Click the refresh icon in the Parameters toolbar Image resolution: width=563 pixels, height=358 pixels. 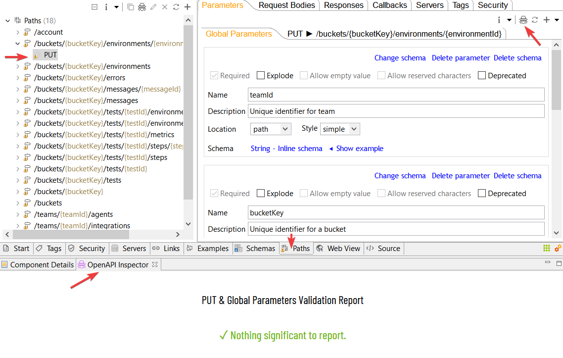[x=535, y=20]
